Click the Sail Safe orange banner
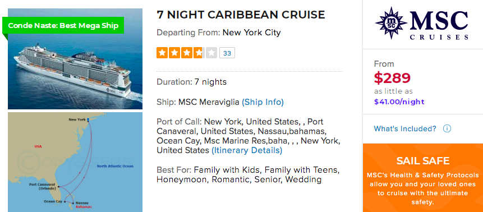 click(423, 178)
